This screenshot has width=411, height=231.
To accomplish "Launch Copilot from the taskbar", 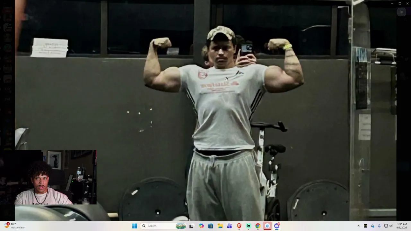I will tap(201, 226).
